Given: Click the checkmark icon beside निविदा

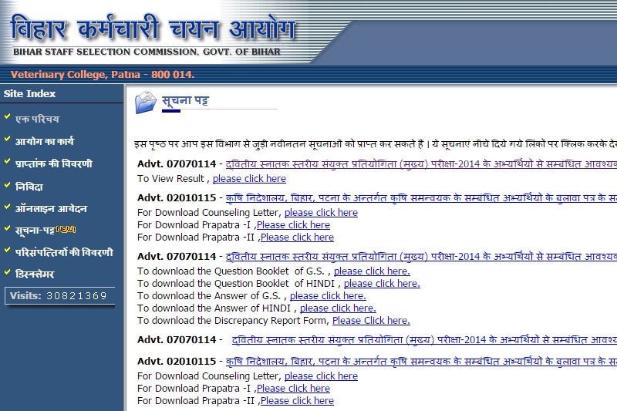Looking at the screenshot, I should click(x=7, y=185).
